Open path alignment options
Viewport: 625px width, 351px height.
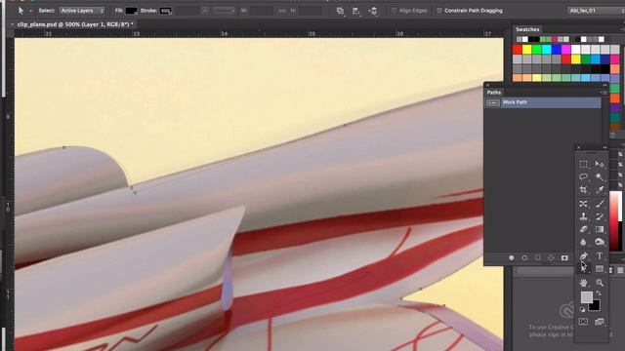pyautogui.click(x=355, y=11)
